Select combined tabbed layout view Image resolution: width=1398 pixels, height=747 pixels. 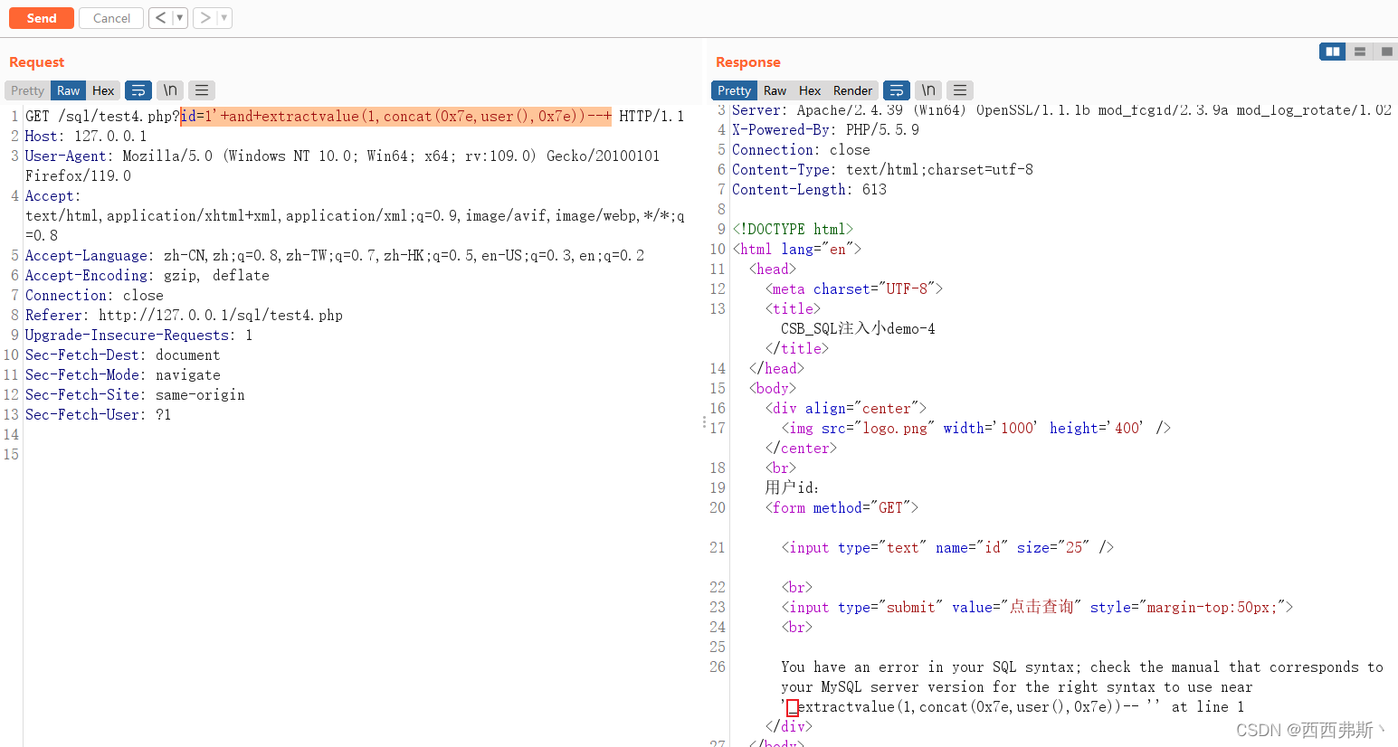coord(1386,52)
